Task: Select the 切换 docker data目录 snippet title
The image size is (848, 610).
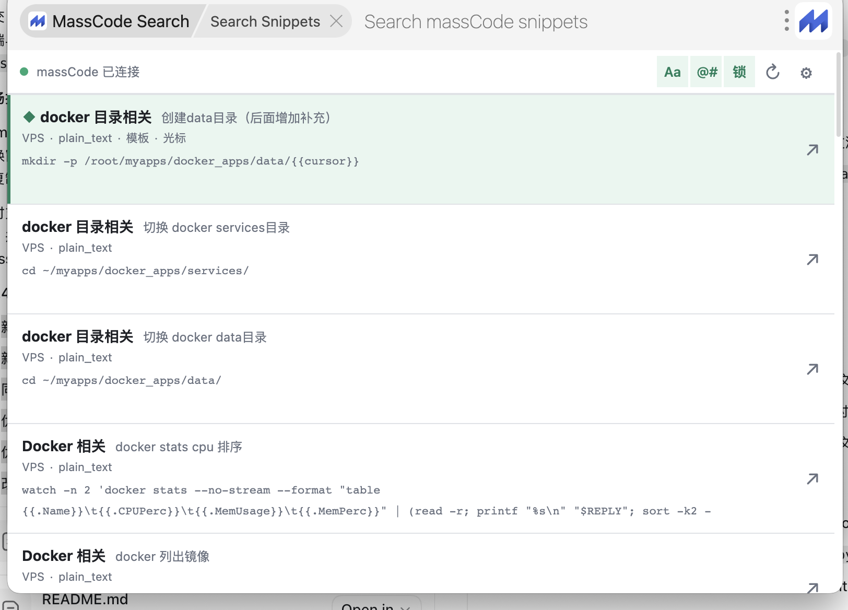Action: point(205,337)
